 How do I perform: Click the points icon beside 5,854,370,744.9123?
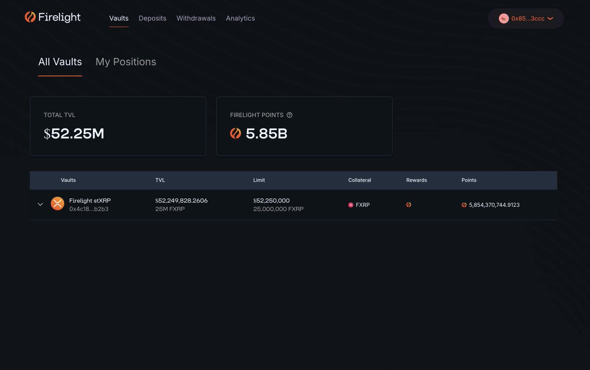coord(464,205)
